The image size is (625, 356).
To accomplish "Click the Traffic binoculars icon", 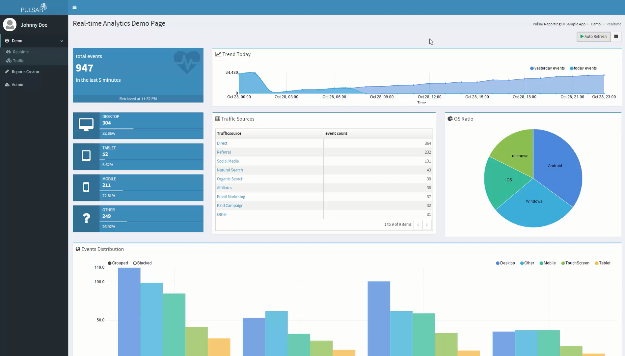I will (9, 61).
